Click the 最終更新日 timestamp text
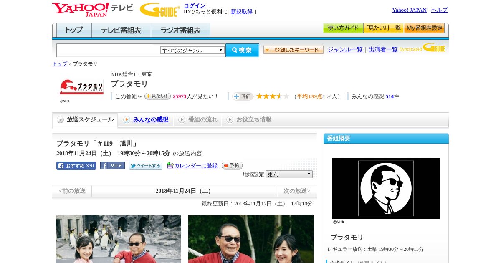 (257, 204)
